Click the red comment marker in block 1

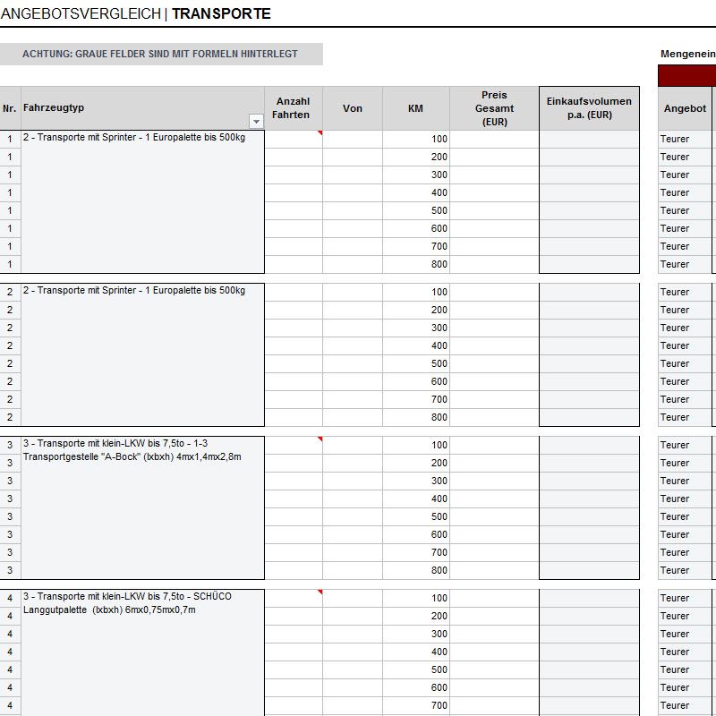(320, 133)
